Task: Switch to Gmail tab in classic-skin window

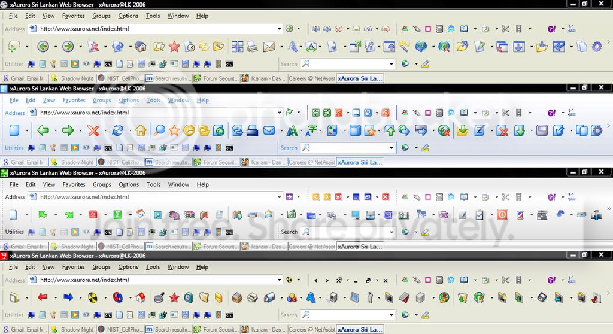Action: point(25,78)
